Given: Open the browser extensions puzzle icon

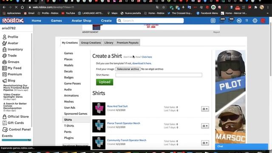Looking at the screenshot, I should click(255, 7).
